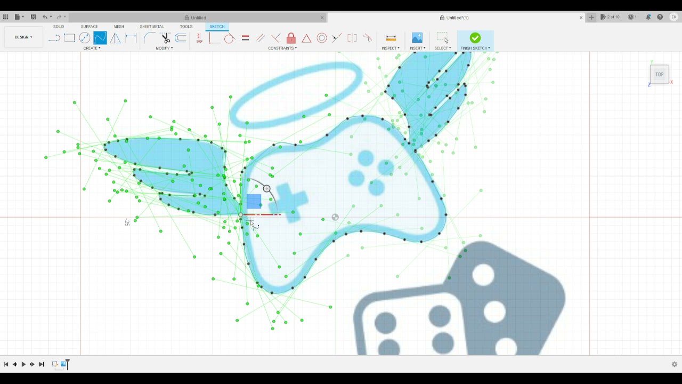Expand the Modify menu
The height and width of the screenshot is (384, 682).
click(164, 48)
